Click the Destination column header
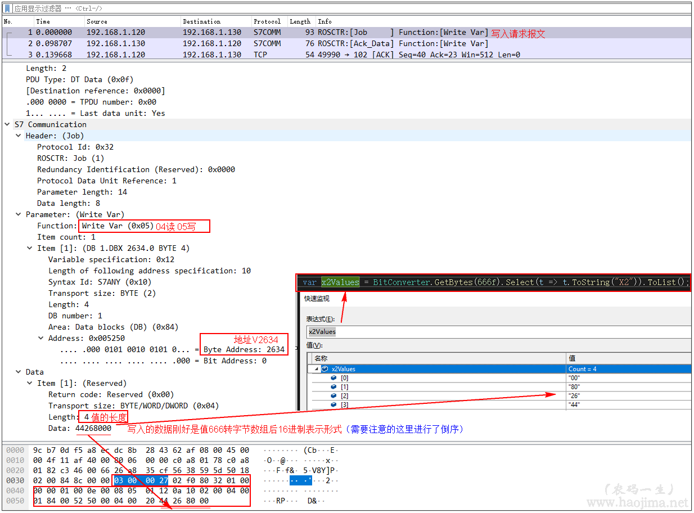 (201, 21)
